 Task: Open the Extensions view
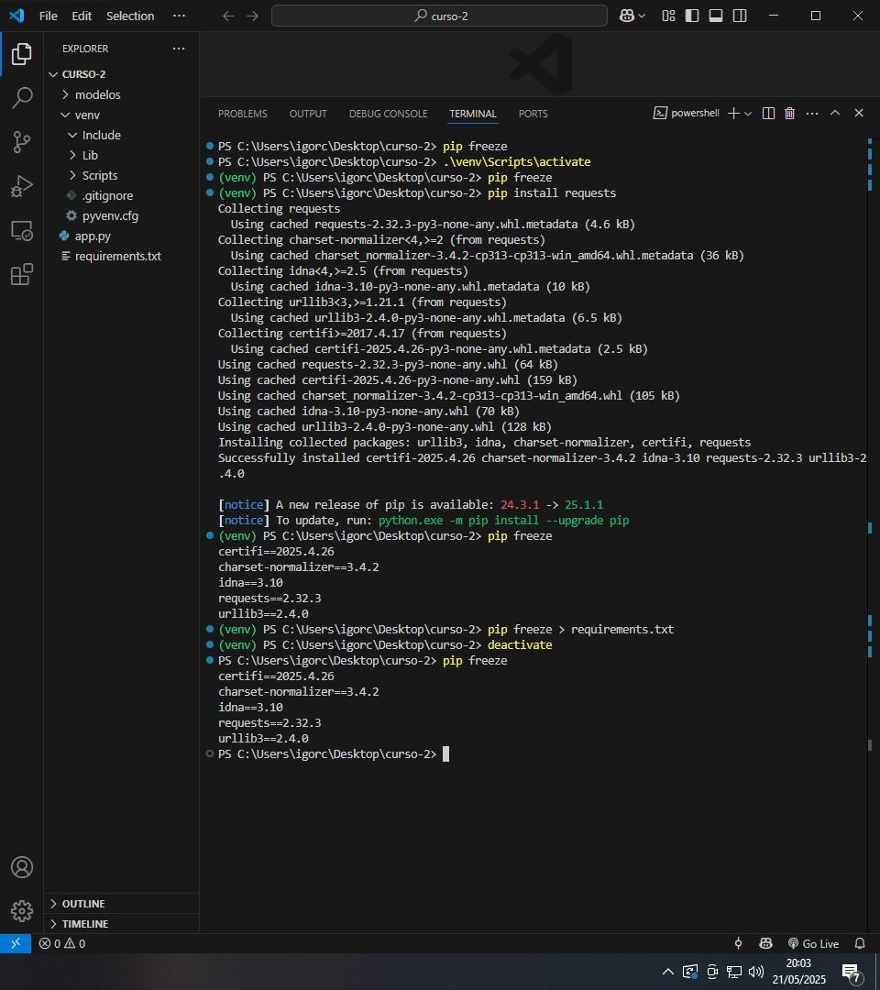tap(22, 274)
